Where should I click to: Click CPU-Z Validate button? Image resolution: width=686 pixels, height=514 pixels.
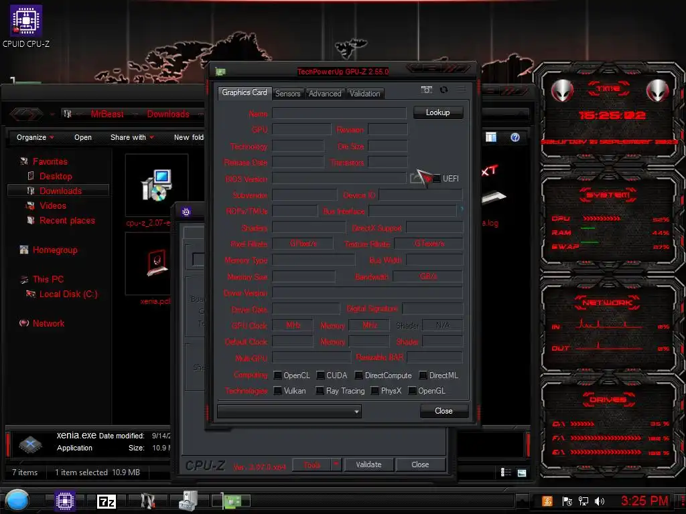click(x=369, y=464)
